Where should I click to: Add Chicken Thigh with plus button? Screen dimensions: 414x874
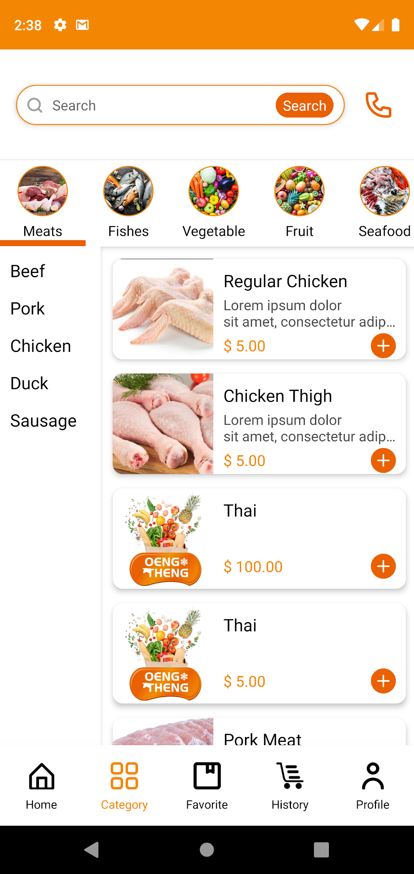pos(383,460)
